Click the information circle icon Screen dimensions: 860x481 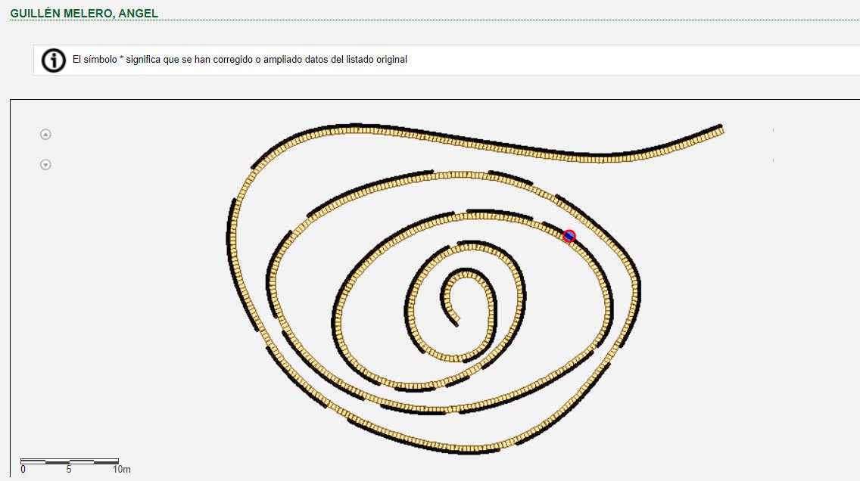tap(53, 60)
